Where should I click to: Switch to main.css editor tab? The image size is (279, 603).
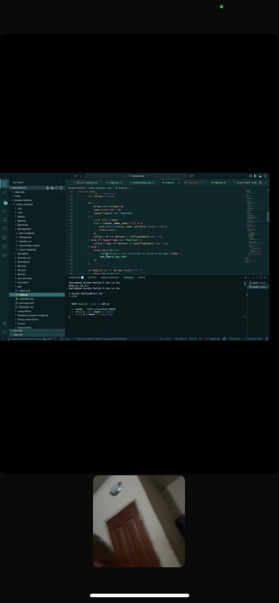click(x=195, y=182)
